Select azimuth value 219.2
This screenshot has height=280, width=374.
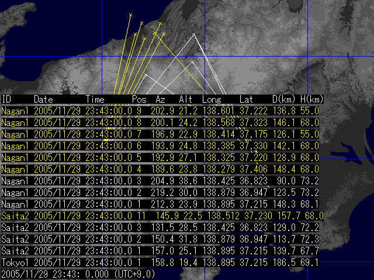click(162, 192)
